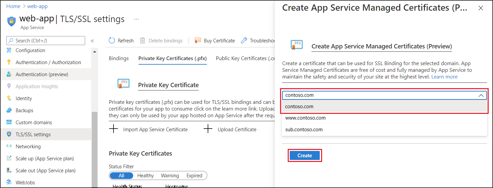493x188 pixels.
Task: Select the All status filter
Action: (x=121, y=176)
